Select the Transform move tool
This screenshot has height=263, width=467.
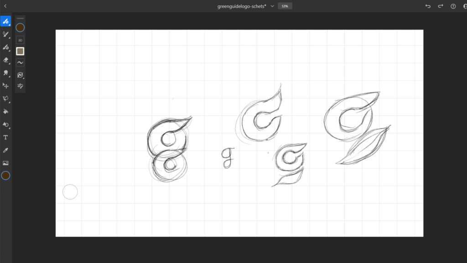(6, 85)
